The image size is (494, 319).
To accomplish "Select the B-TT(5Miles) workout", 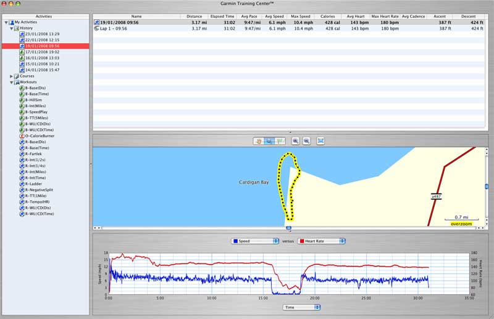I will 36,118.
